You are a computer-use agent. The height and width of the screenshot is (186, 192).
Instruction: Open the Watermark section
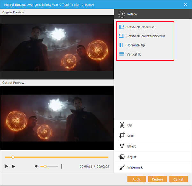pos(153,167)
